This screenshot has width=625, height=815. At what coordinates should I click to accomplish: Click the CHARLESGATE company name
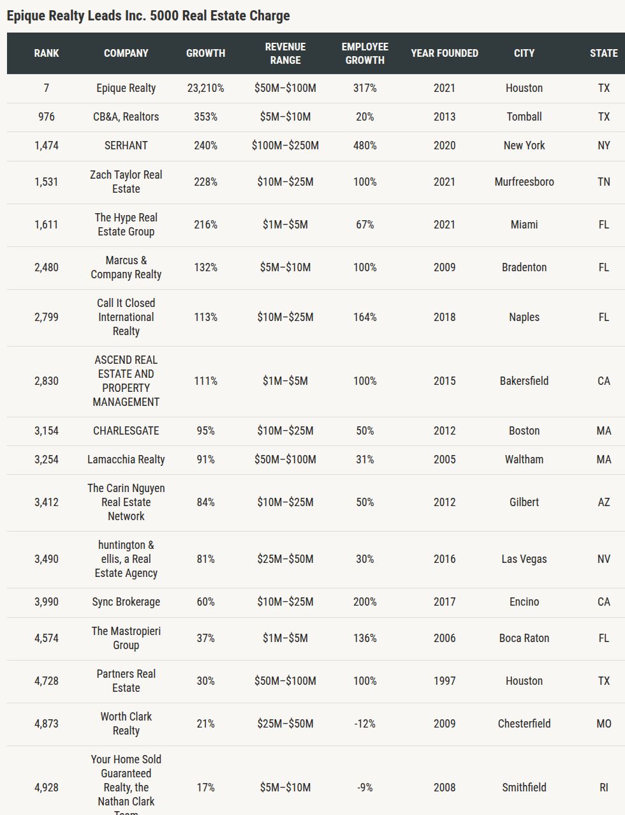pos(126,431)
